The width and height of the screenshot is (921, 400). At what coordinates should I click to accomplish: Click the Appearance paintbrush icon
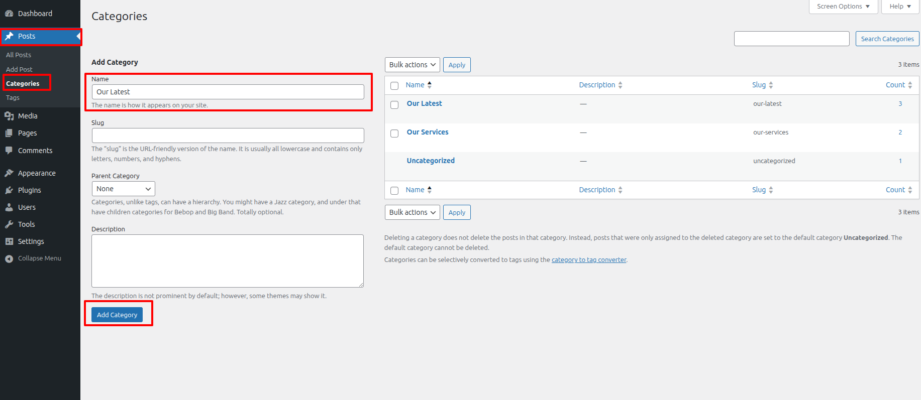pyautogui.click(x=9, y=173)
